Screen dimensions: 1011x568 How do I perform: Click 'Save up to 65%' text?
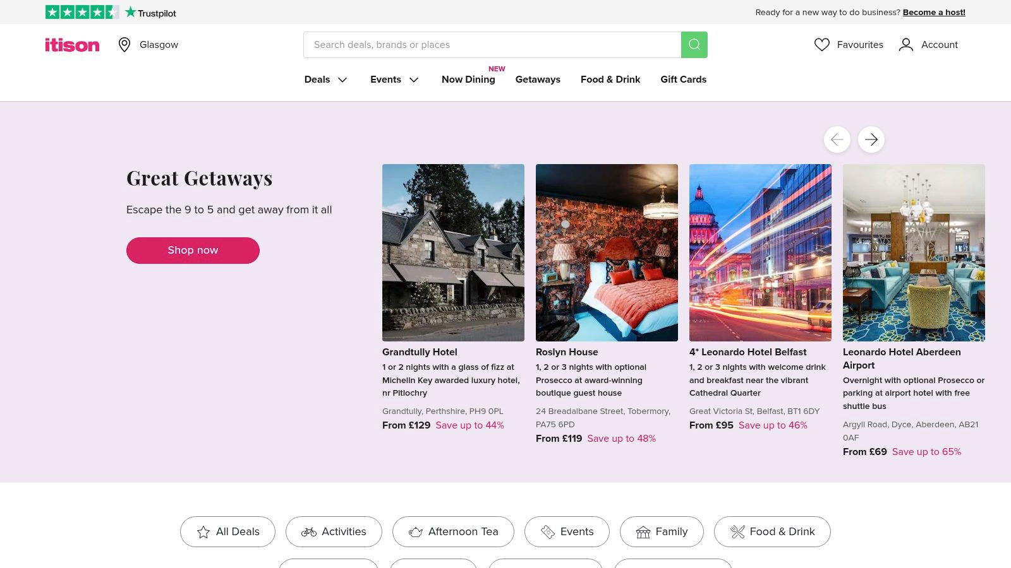click(926, 452)
